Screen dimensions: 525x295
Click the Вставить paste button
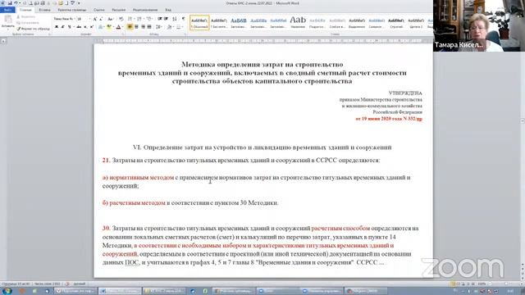coord(7,22)
